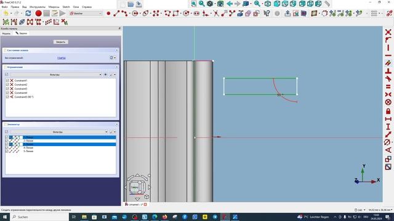The width and height of the screenshot is (394, 221).
Task: Toggle Constraint4 checkbox
Action: click(7, 93)
